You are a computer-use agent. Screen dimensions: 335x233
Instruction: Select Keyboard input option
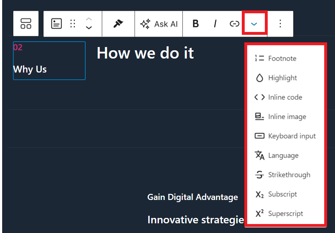click(291, 136)
